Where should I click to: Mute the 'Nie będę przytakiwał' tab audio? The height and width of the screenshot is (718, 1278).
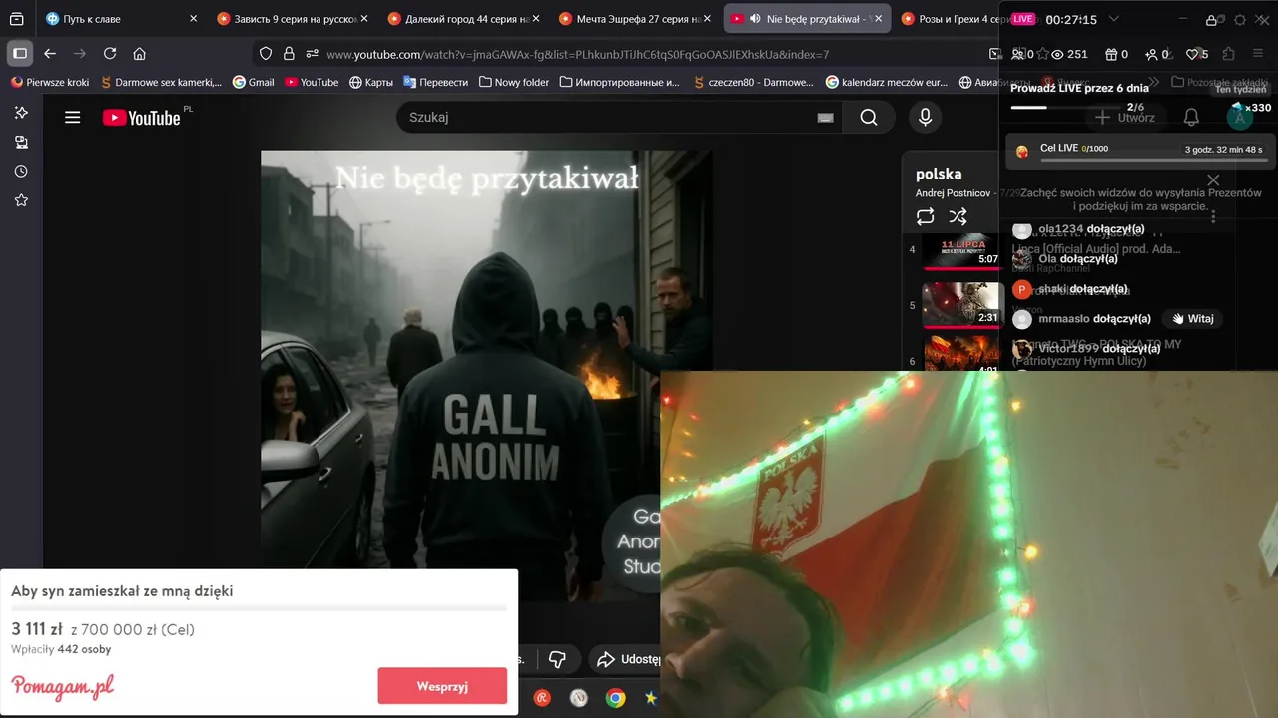(755, 19)
